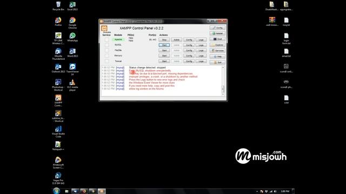
Task: Select the email.txt desktop file
Action: pos(286,53)
